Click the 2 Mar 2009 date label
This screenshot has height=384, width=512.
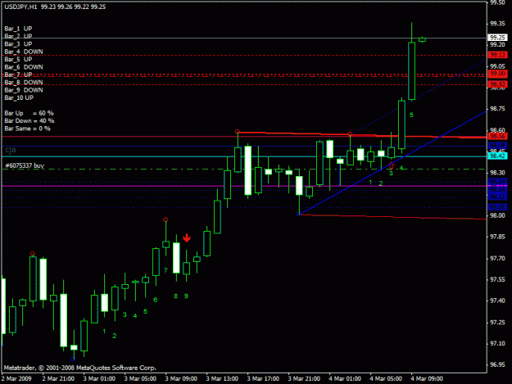(x=16, y=379)
